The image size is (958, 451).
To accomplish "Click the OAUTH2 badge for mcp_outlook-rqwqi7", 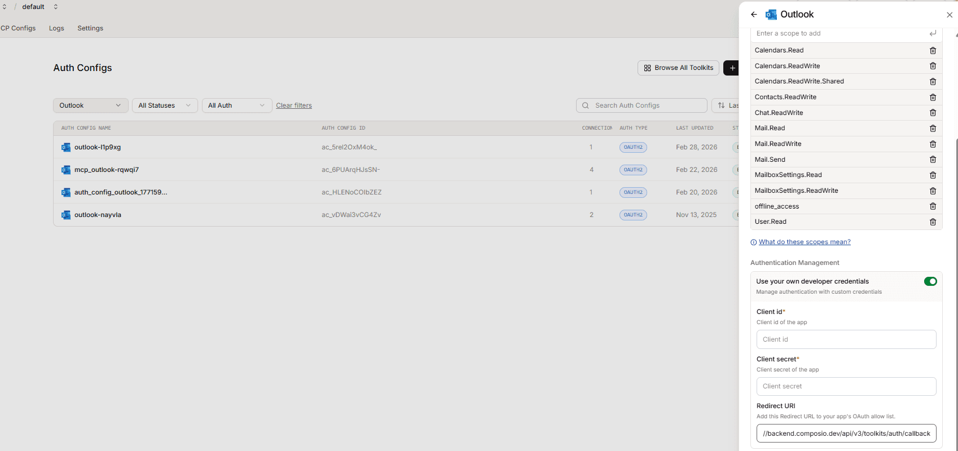I will point(633,170).
